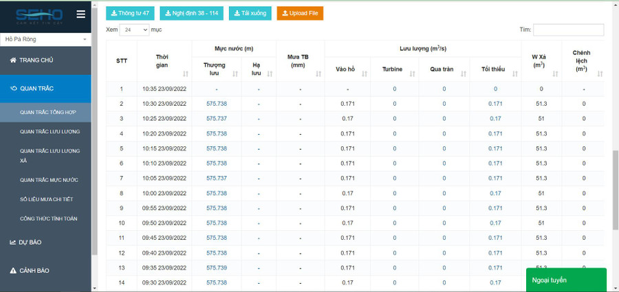
Task: Sort the Hạ lưu column
Action: (270, 74)
